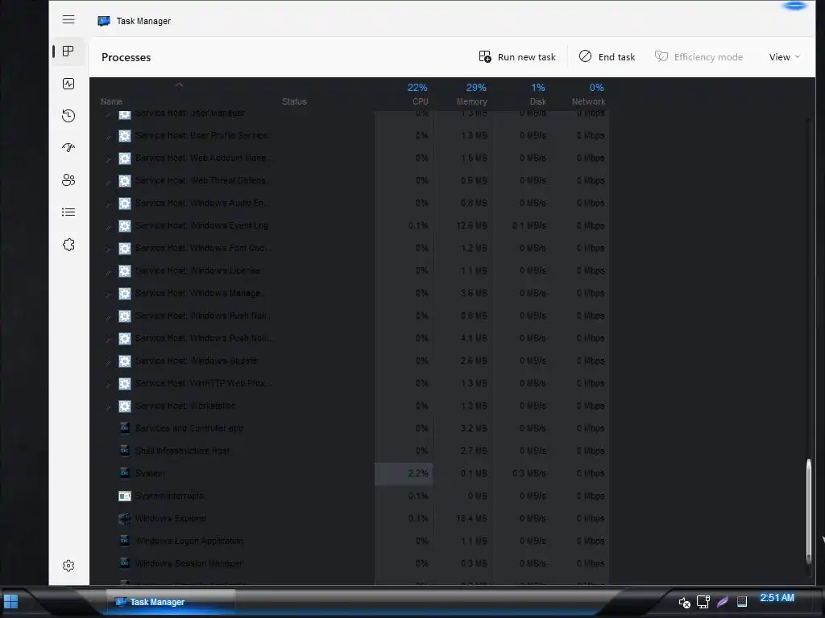
Task: Select the System interrupts row name
Action: (x=169, y=496)
